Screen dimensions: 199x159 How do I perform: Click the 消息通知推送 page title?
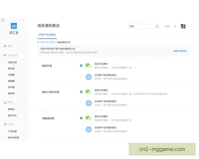click(x=48, y=26)
